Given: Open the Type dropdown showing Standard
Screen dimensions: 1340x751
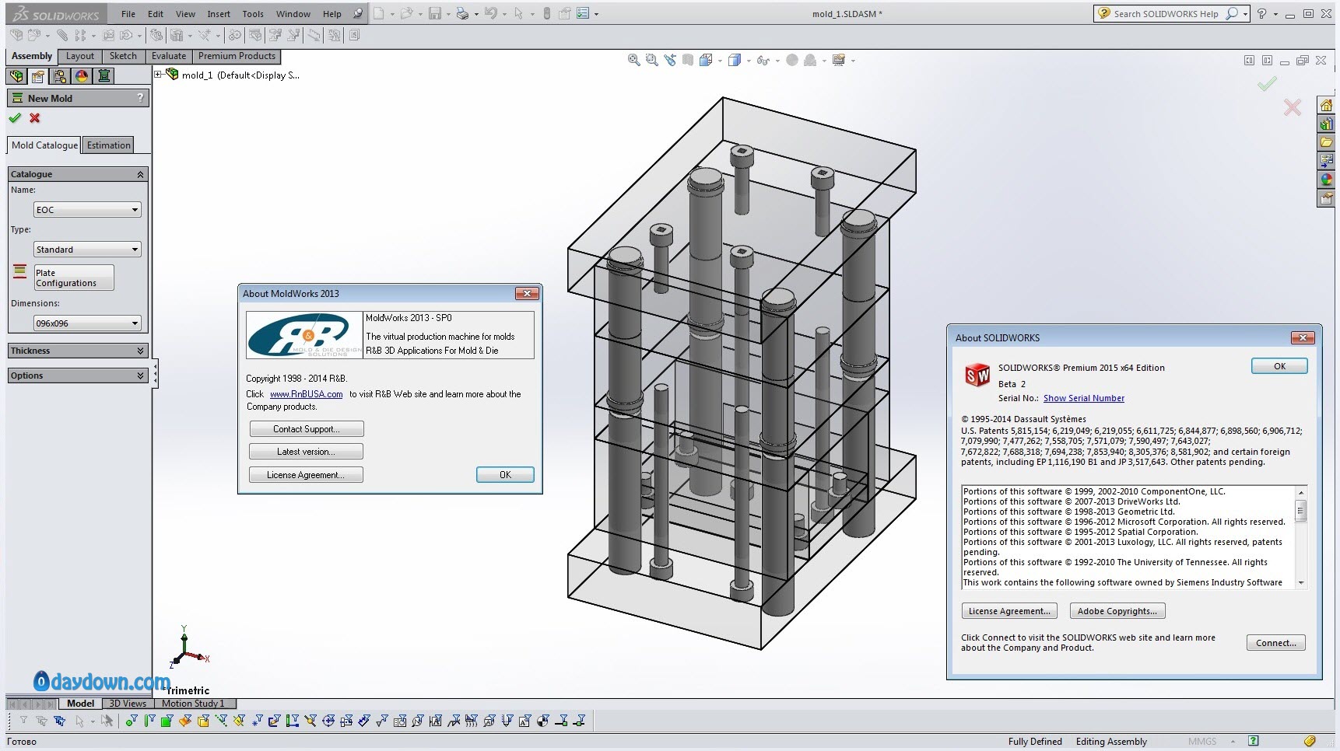Looking at the screenshot, I should [87, 250].
